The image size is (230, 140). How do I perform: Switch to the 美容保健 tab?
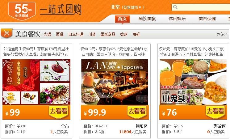tap(207, 19)
